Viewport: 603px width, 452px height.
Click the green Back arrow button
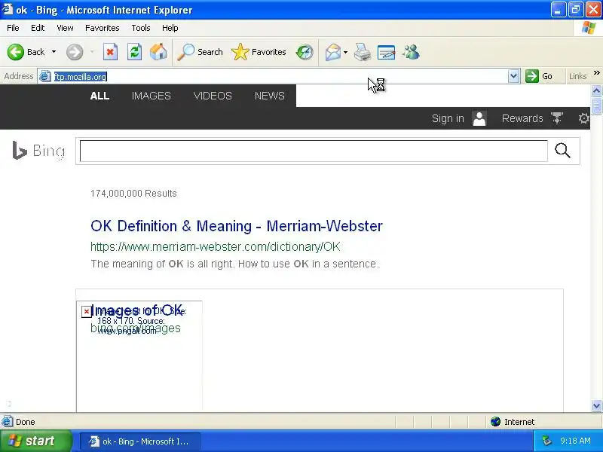click(x=15, y=52)
